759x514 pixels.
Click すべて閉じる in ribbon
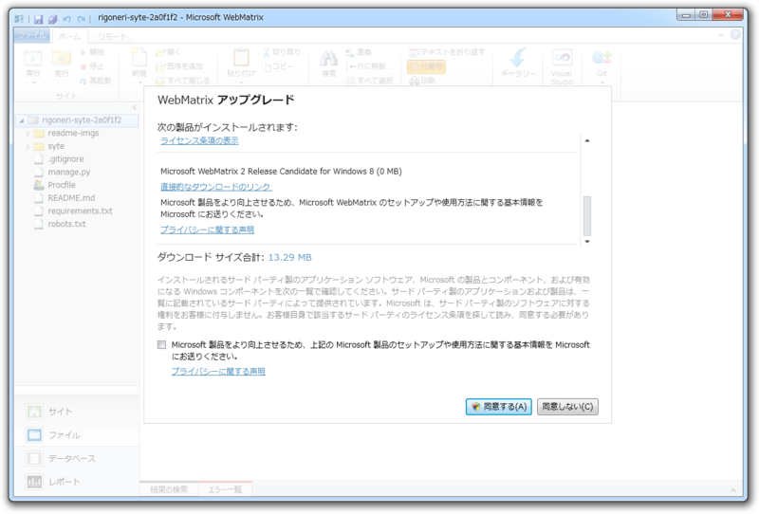click(x=182, y=81)
